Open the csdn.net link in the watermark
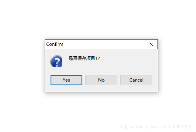The height and width of the screenshot is (132, 196). 157,127
